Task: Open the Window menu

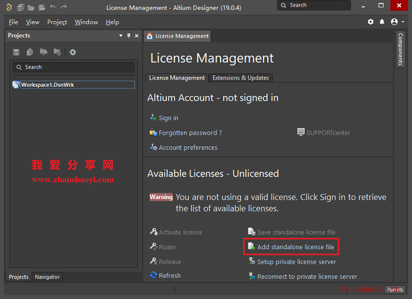Action: coord(86,22)
